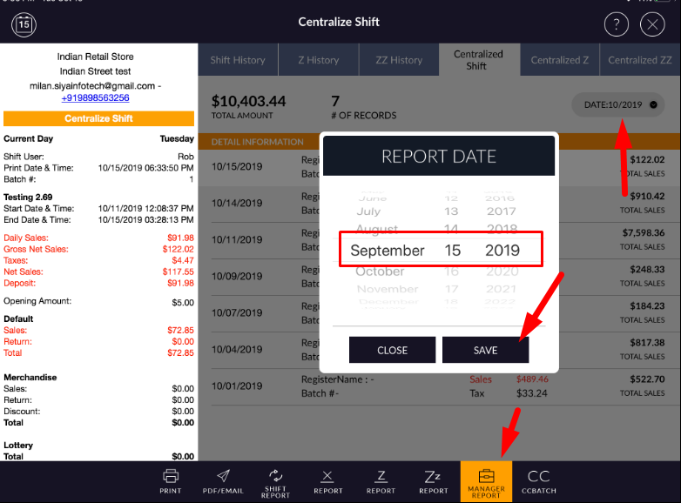This screenshot has height=503, width=681.
Task: Open the ZZ Report icon
Action: [433, 476]
